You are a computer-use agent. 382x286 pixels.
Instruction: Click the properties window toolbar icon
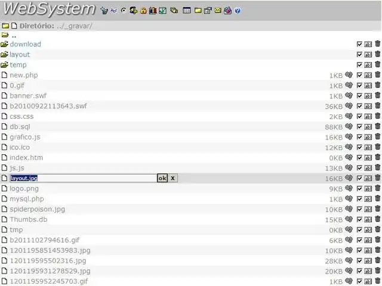pyautogui.click(x=208, y=11)
